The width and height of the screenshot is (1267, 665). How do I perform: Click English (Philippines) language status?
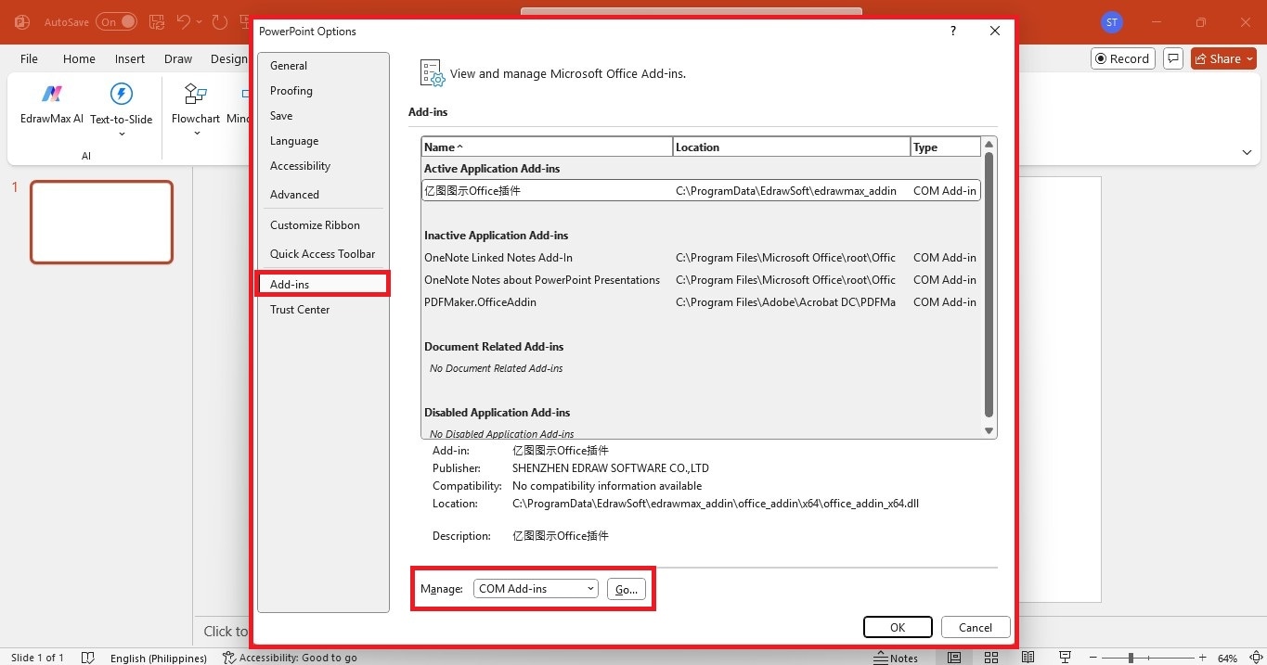pyautogui.click(x=159, y=658)
